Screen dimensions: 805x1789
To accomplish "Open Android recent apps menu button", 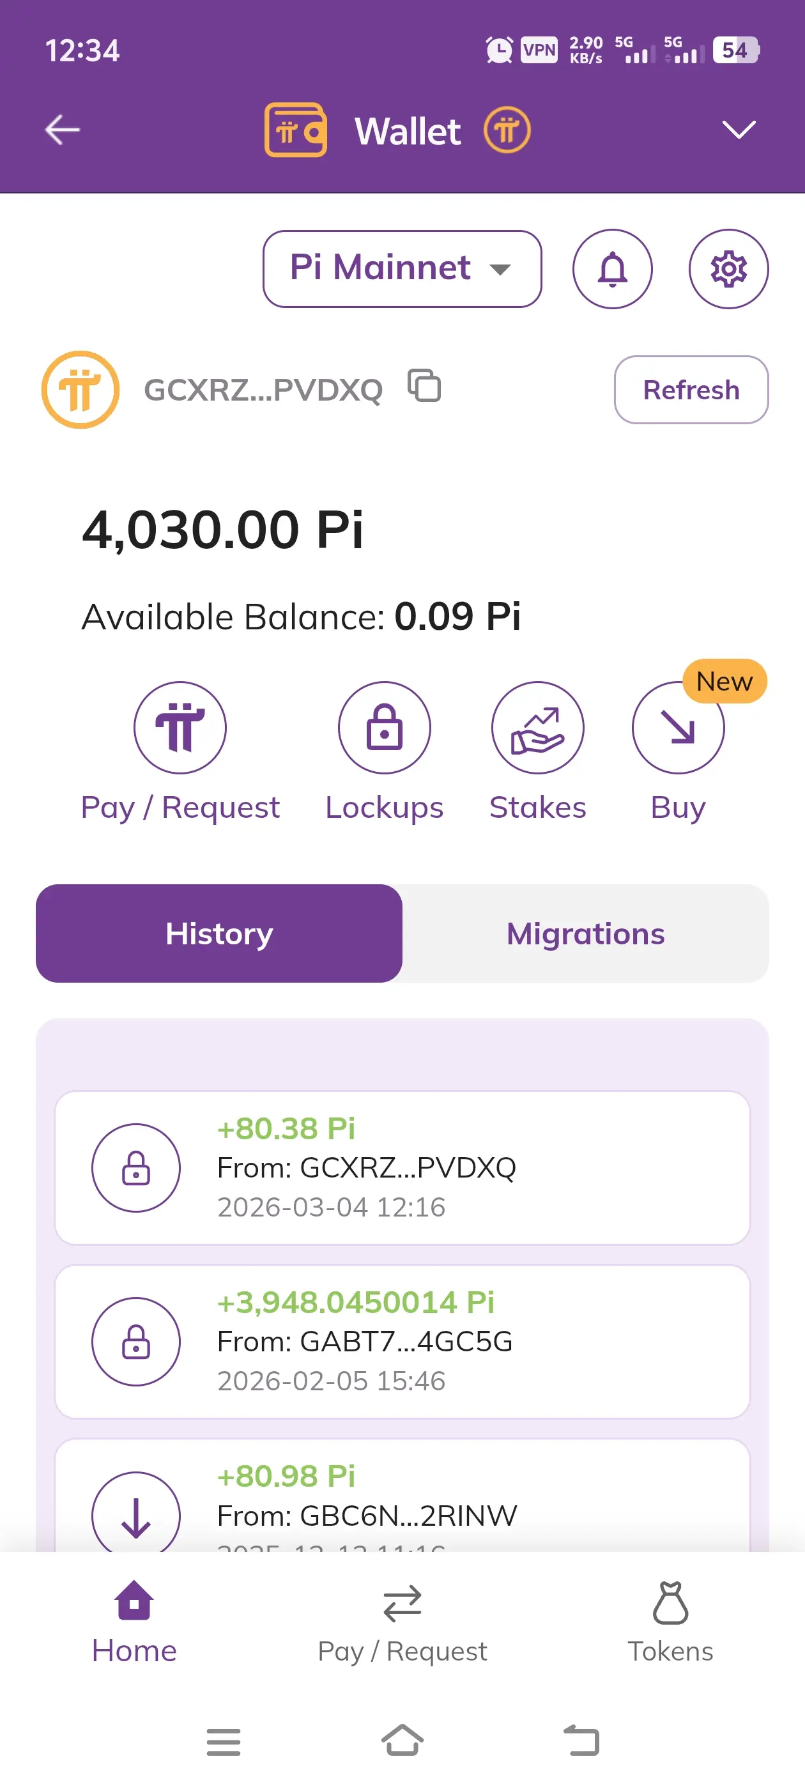I will coord(223,1742).
